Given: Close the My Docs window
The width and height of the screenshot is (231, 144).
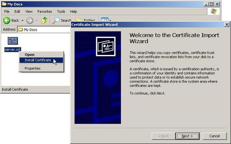Looking at the screenshot, I should click(217, 4).
